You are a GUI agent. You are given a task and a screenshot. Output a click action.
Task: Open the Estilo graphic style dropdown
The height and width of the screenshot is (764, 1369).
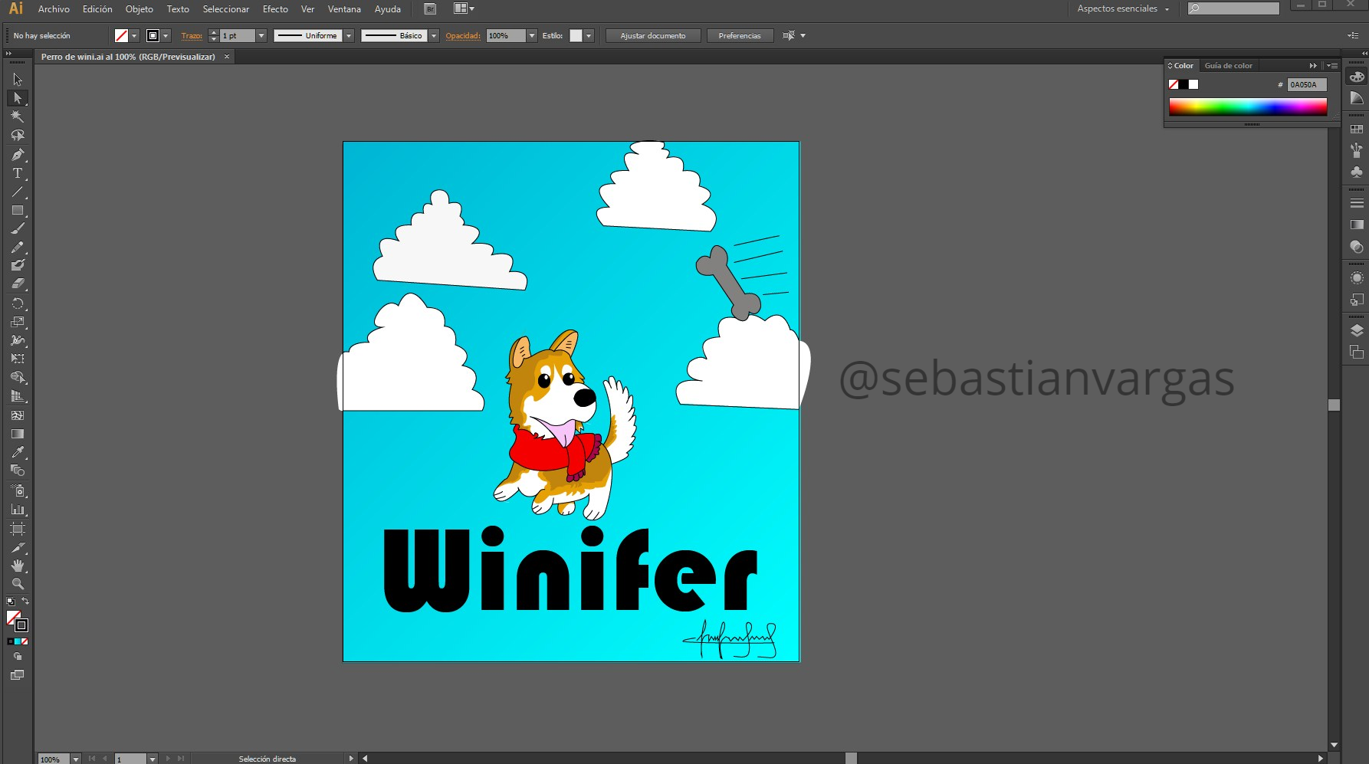coord(589,36)
